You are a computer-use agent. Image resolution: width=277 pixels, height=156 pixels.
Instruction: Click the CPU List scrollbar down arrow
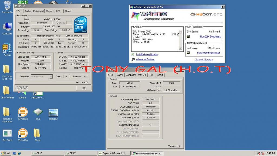(180, 48)
